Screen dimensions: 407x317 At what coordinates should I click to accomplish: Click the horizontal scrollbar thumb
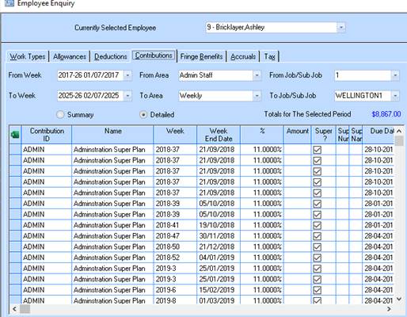25,308
